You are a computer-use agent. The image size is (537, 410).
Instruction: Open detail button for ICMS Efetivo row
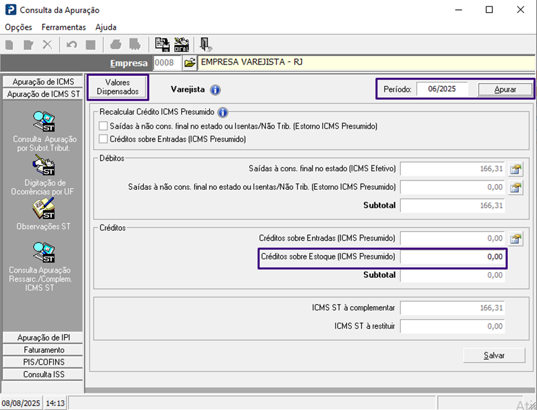[515, 169]
